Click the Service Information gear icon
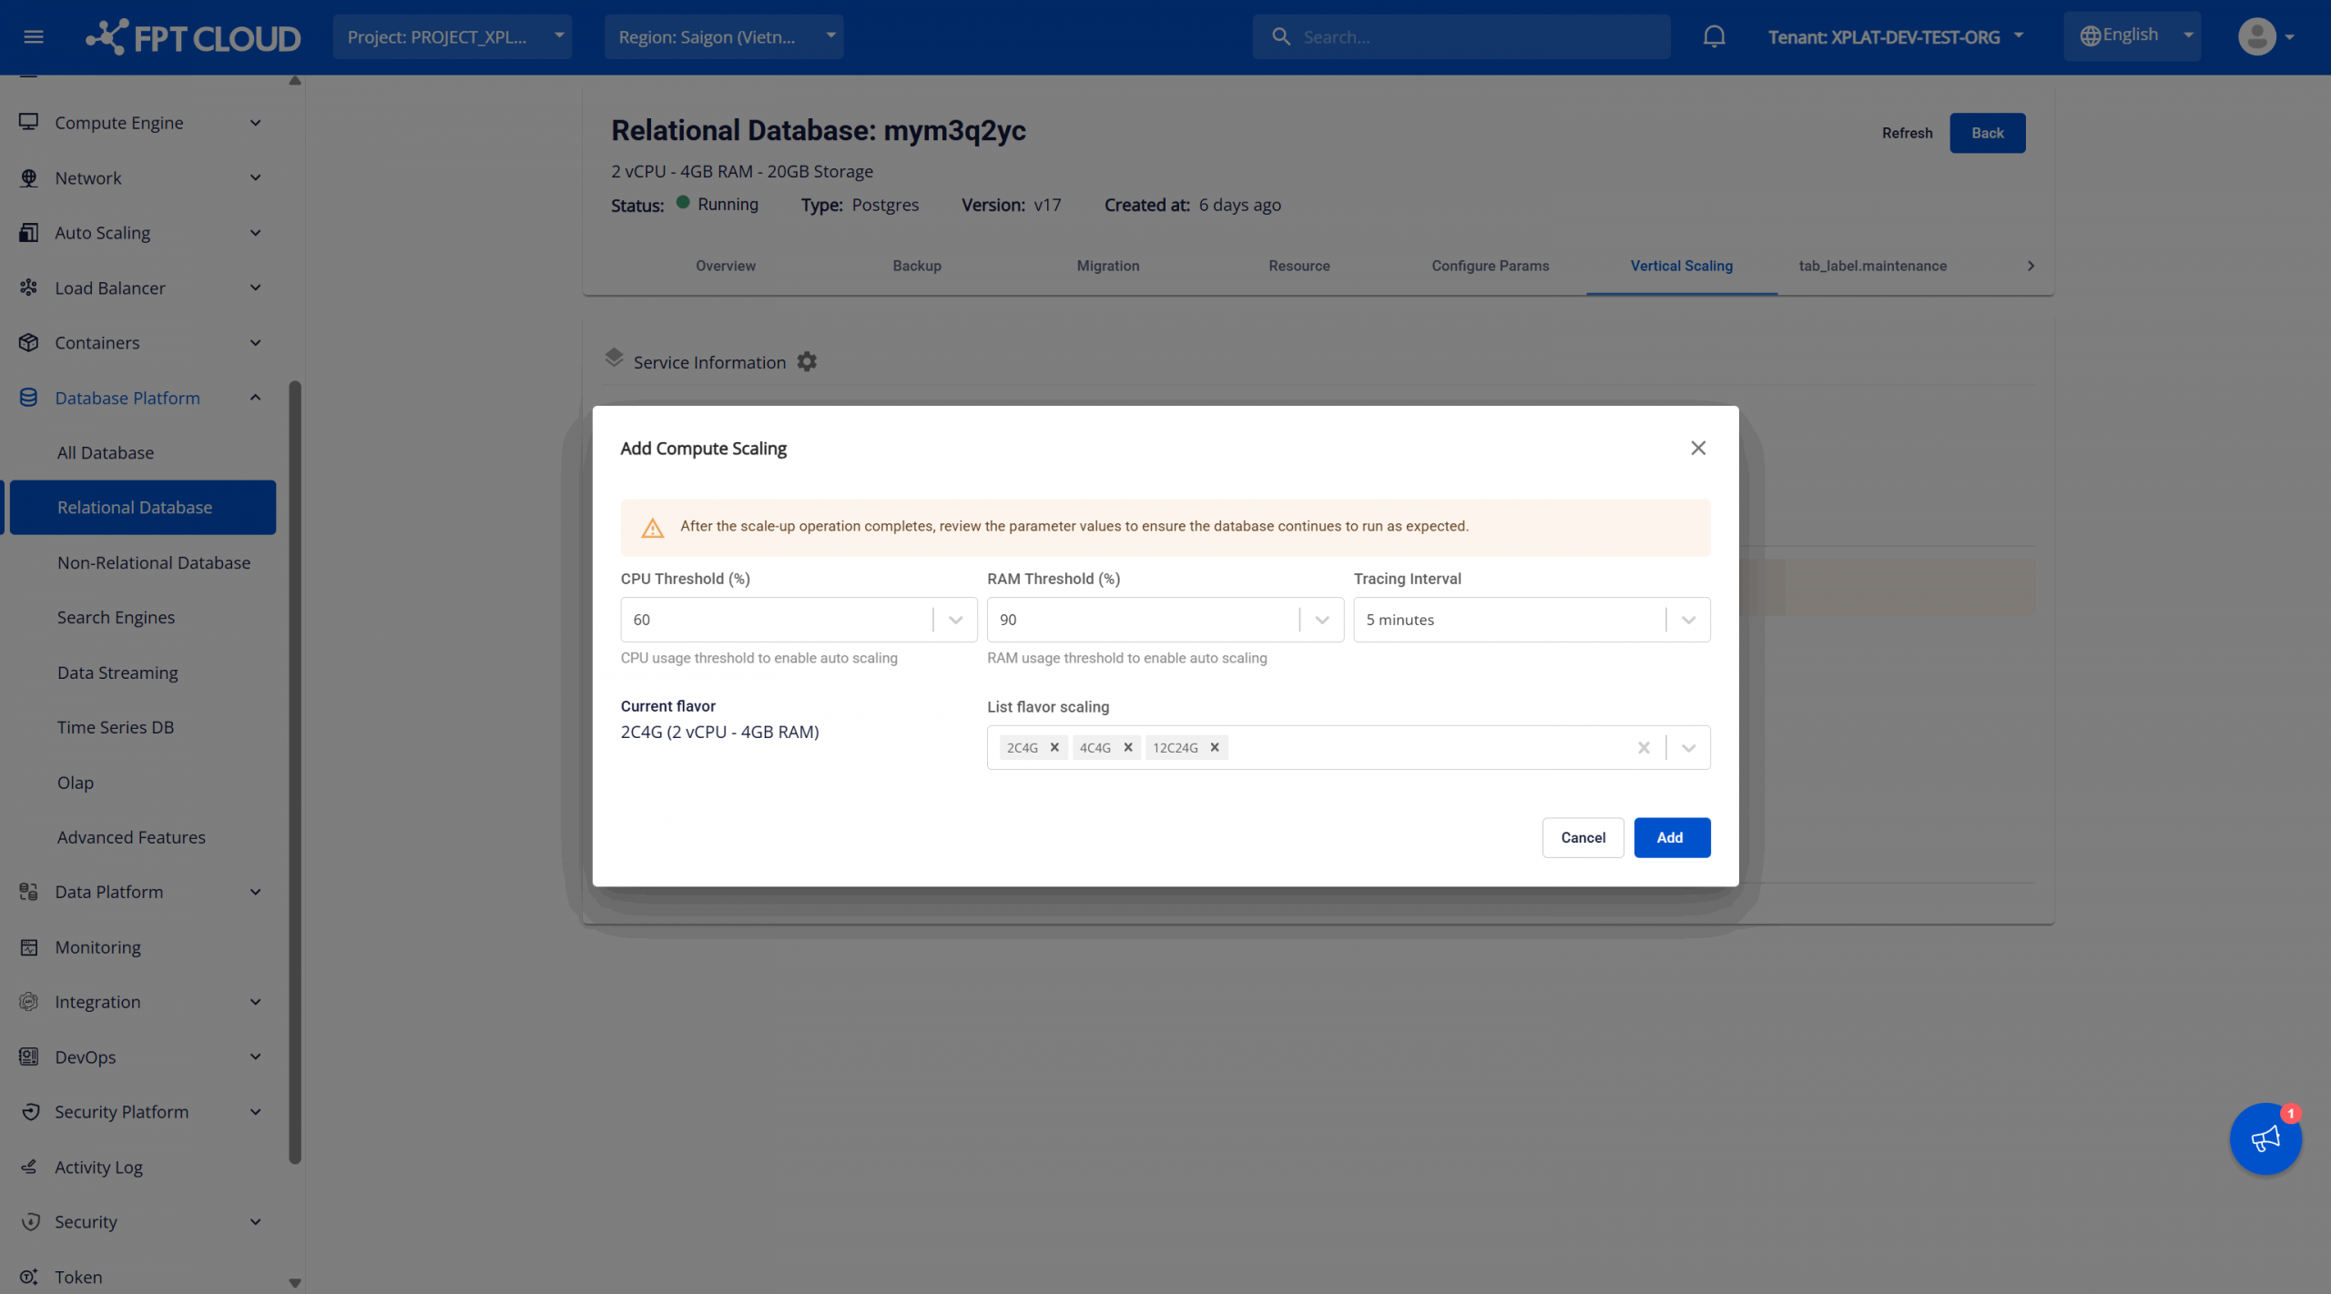Screen dimensions: 2331x1294 [807, 362]
